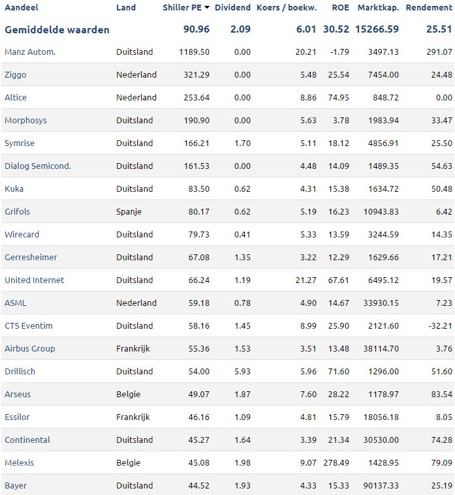The height and width of the screenshot is (495, 455).
Task: Click the Shiller PE sort arrow
Action: (x=207, y=7)
